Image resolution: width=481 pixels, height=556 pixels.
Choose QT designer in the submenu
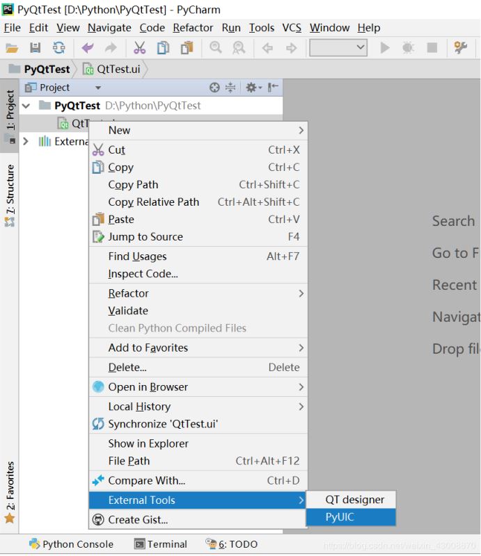click(x=354, y=500)
